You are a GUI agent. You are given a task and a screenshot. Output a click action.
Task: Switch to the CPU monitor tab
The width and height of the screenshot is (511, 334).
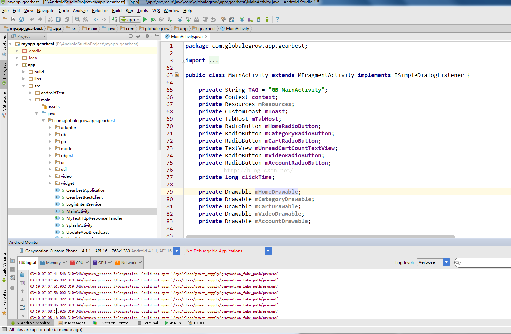coord(80,262)
